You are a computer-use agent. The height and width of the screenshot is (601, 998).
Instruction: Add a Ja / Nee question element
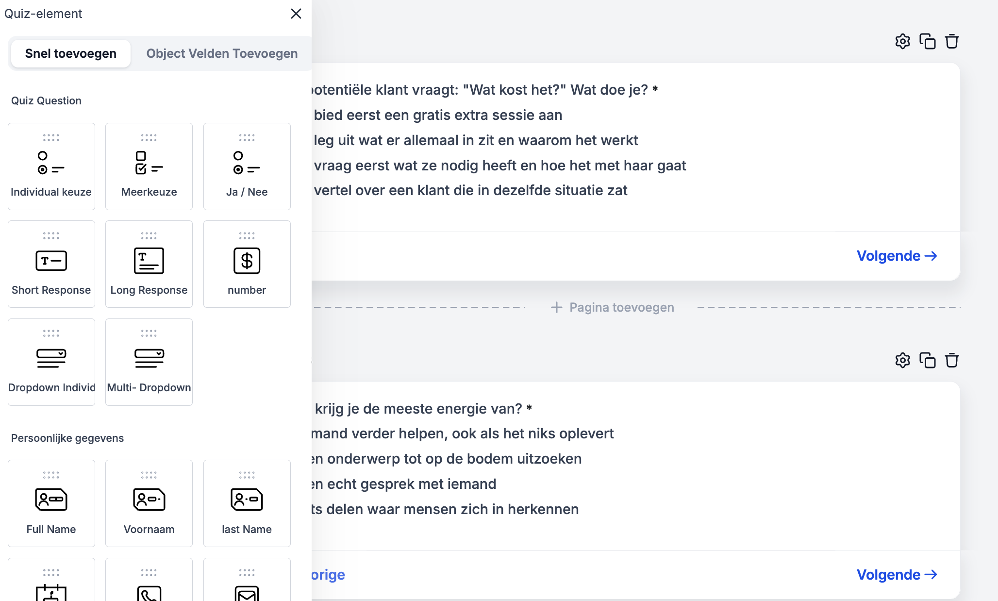click(x=247, y=167)
